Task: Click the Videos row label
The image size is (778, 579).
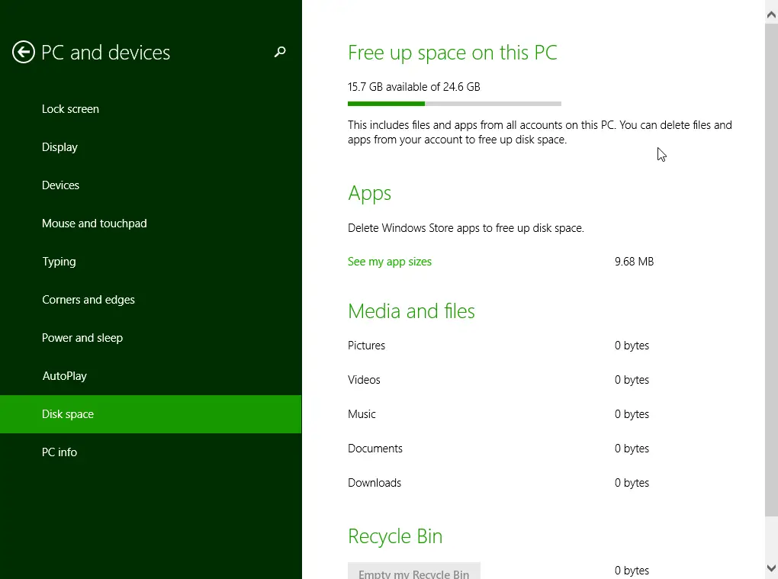Action: 364,380
